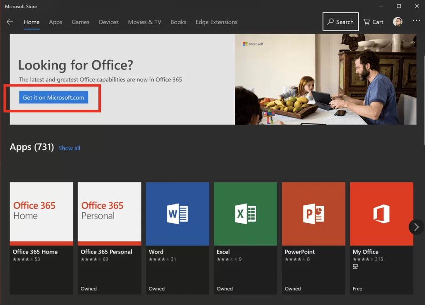Click the Word app title text
425x305 pixels.
[156, 252]
